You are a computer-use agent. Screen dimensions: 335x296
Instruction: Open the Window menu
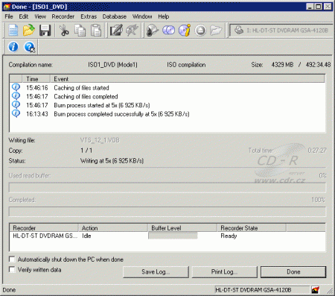(x=142, y=16)
